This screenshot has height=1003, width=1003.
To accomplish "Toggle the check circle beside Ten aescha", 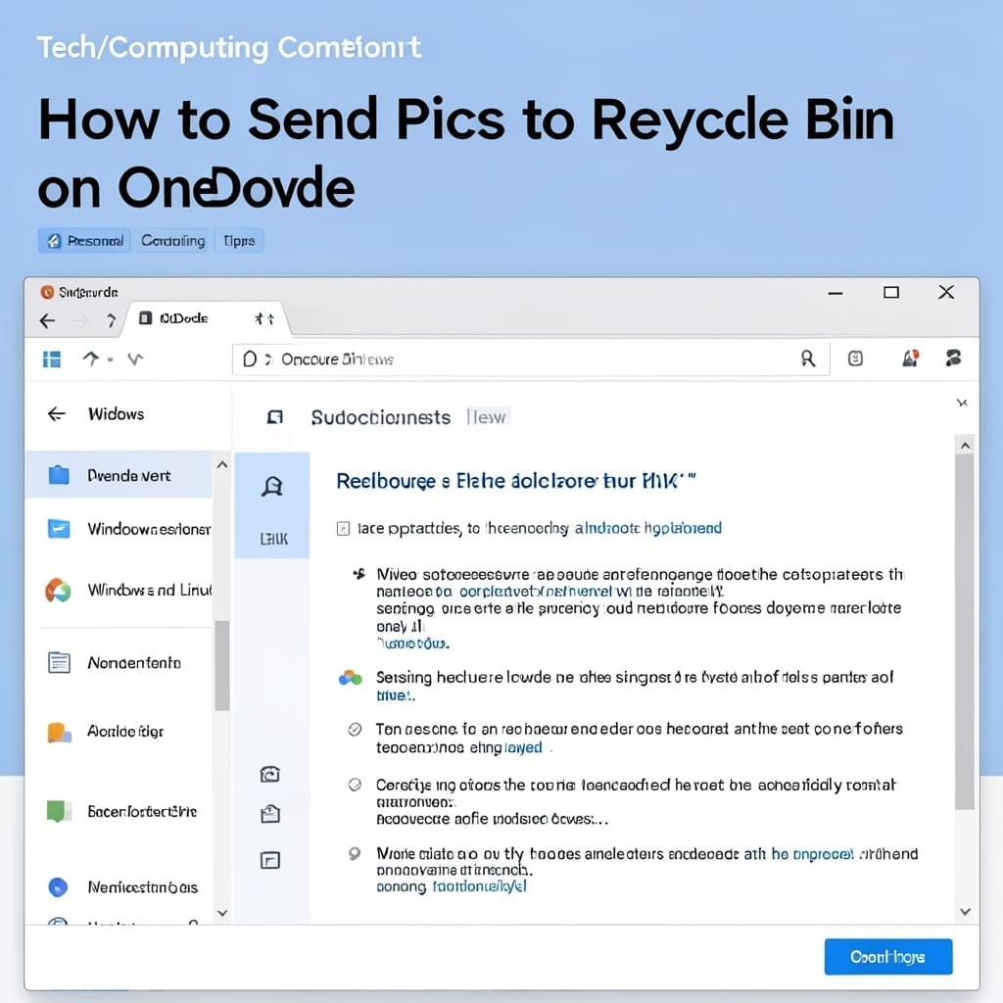I will [x=355, y=729].
